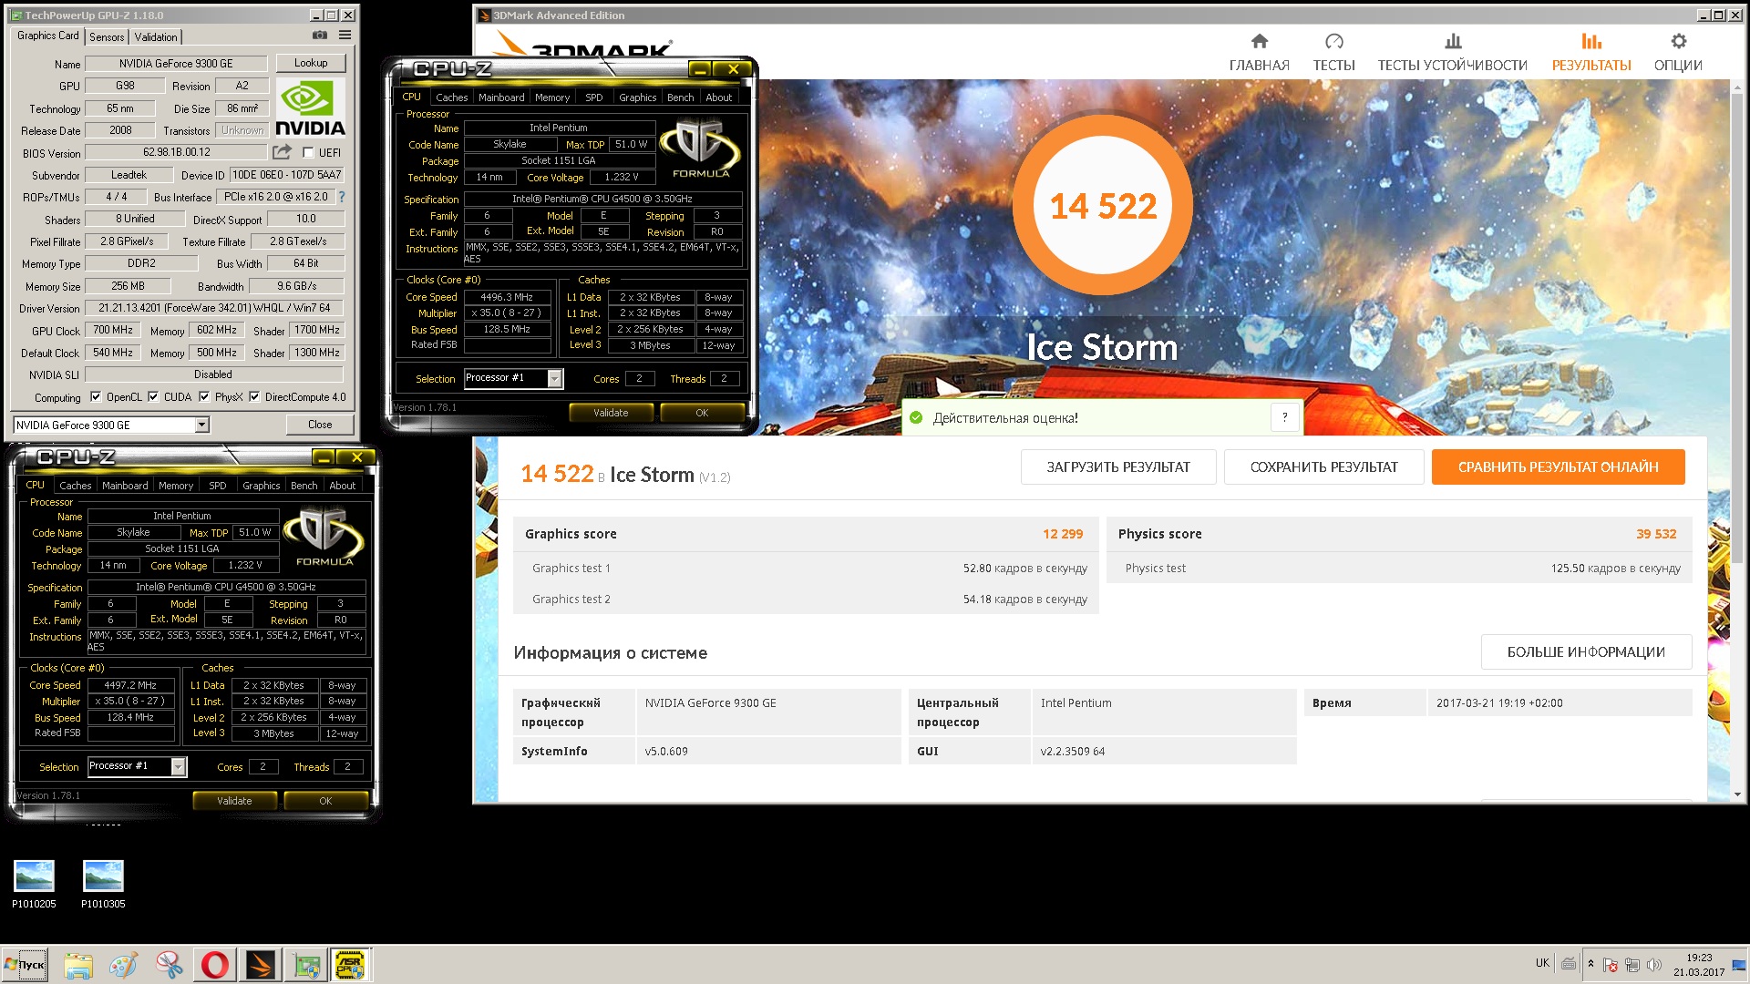Open Memory tab in lower CPU-Z window
Image resolution: width=1750 pixels, height=984 pixels.
(176, 486)
